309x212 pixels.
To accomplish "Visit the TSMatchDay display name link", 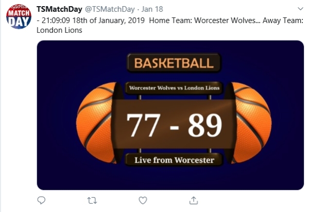I will click(59, 9).
